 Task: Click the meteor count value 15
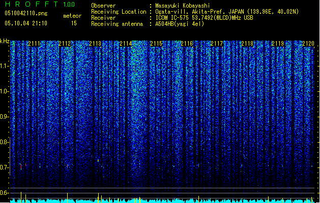pyautogui.click(x=74, y=23)
